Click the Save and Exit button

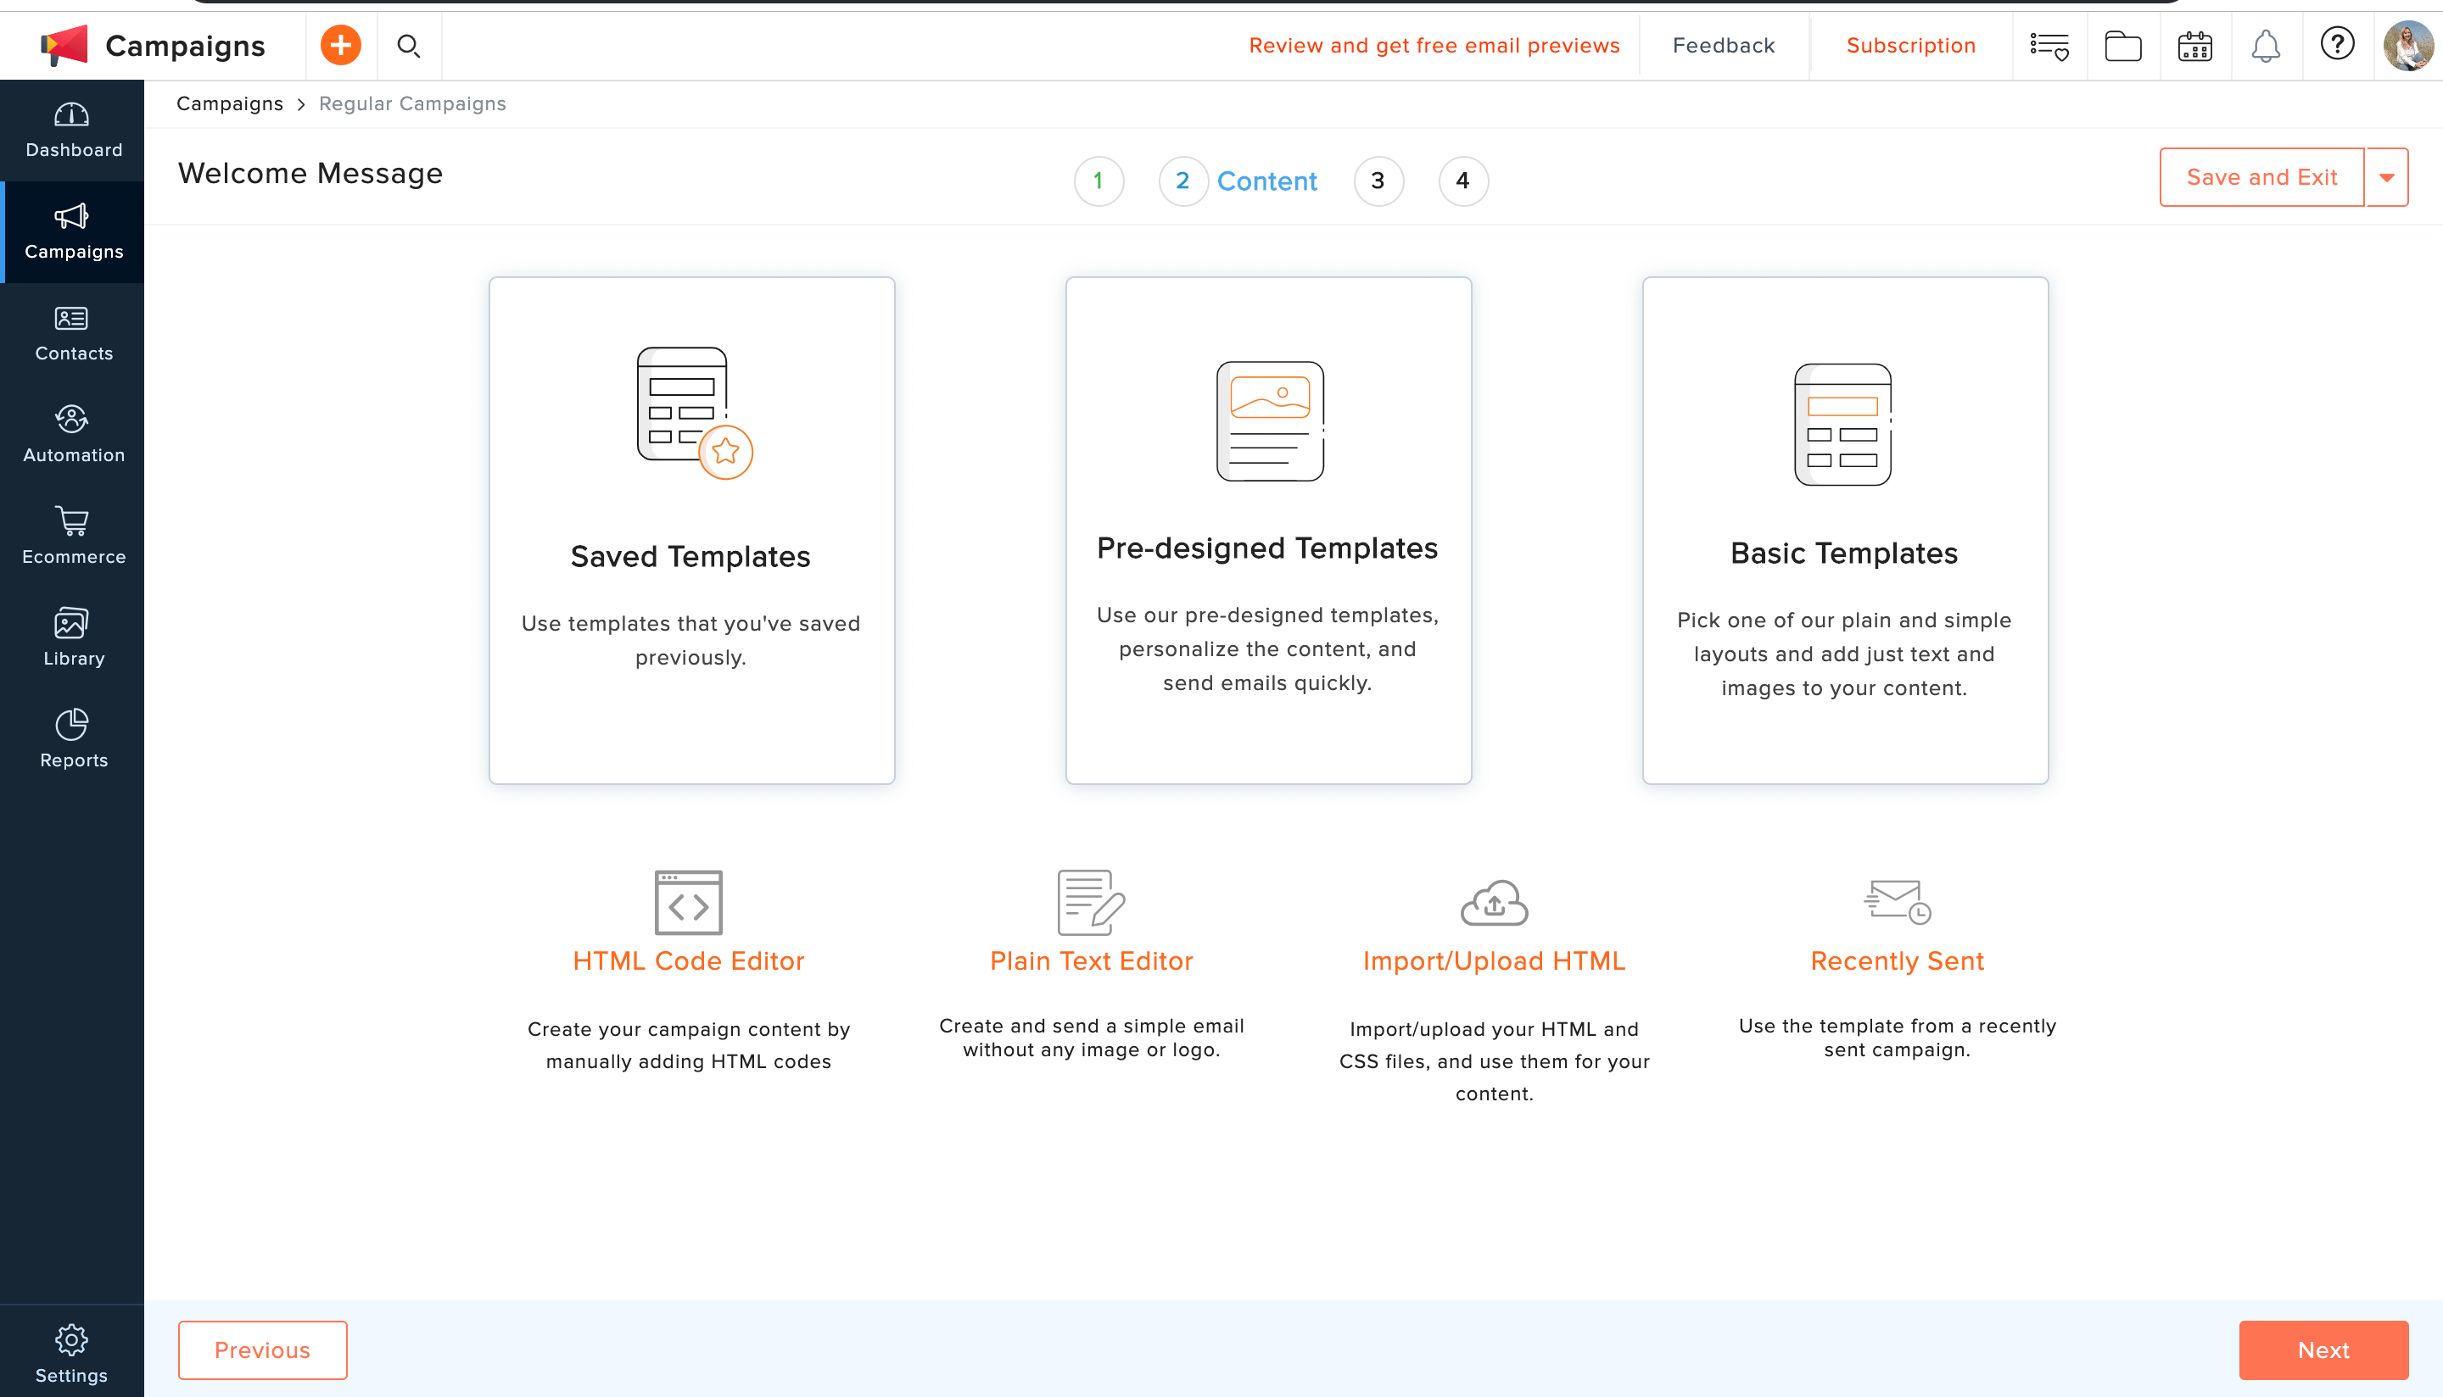tap(2261, 177)
